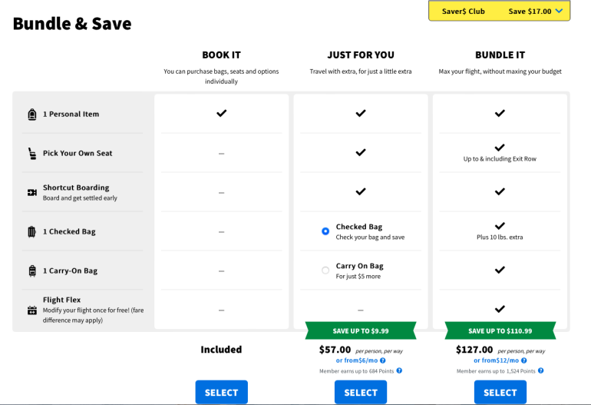Select the Book It fare option
591x405 pixels.
tap(221, 392)
